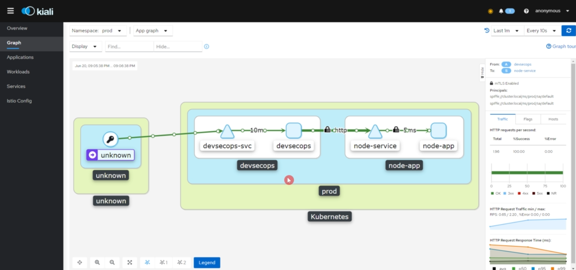The image size is (576, 270).
Task: Open the Display options dropdown
Action: [85, 47]
